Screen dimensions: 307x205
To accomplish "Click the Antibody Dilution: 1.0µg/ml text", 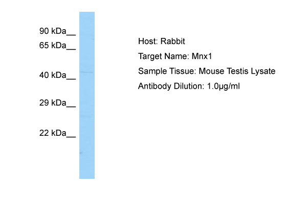I will 189,86.
